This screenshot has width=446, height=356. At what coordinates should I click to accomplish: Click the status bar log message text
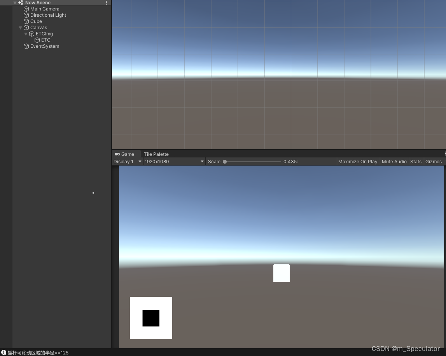[x=38, y=353]
